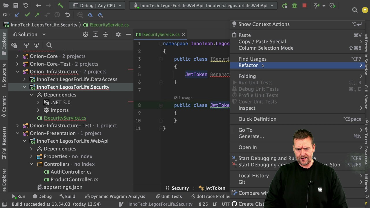This screenshot has height=208, width=370.
Task: Select Refactor in the context menu
Action: pyautogui.click(x=297, y=65)
